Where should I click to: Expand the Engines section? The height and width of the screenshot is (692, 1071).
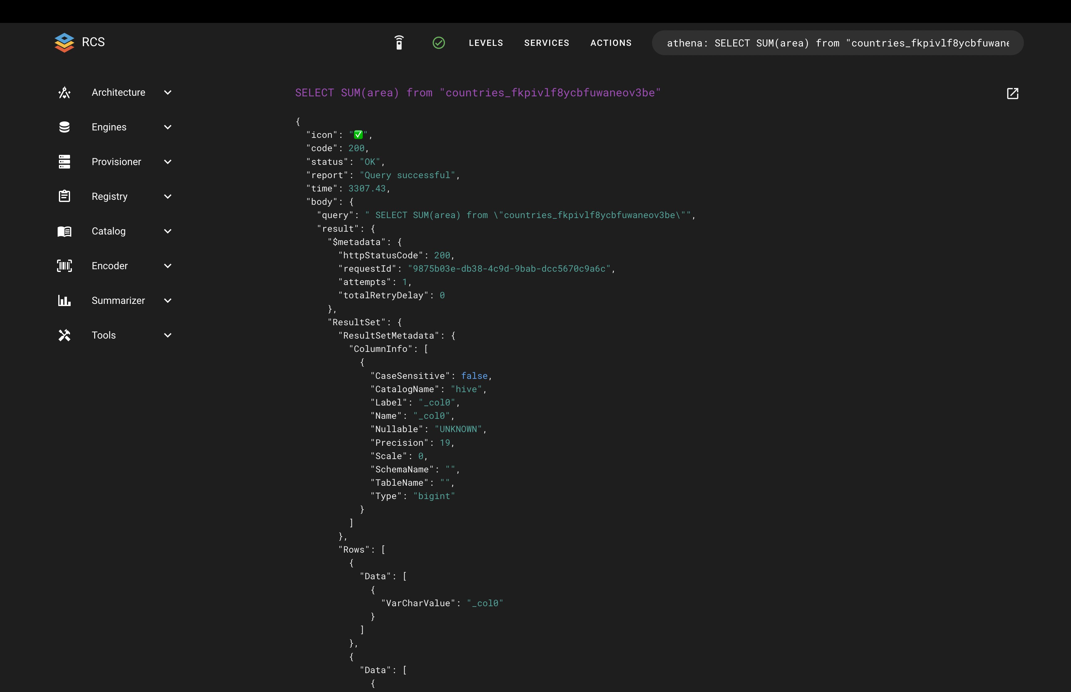(x=168, y=127)
